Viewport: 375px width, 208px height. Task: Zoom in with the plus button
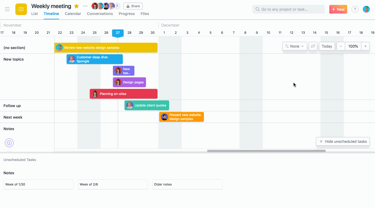point(365,46)
